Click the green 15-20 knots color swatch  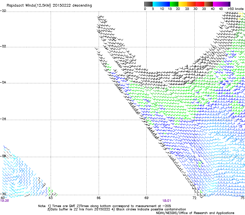point(174,4)
